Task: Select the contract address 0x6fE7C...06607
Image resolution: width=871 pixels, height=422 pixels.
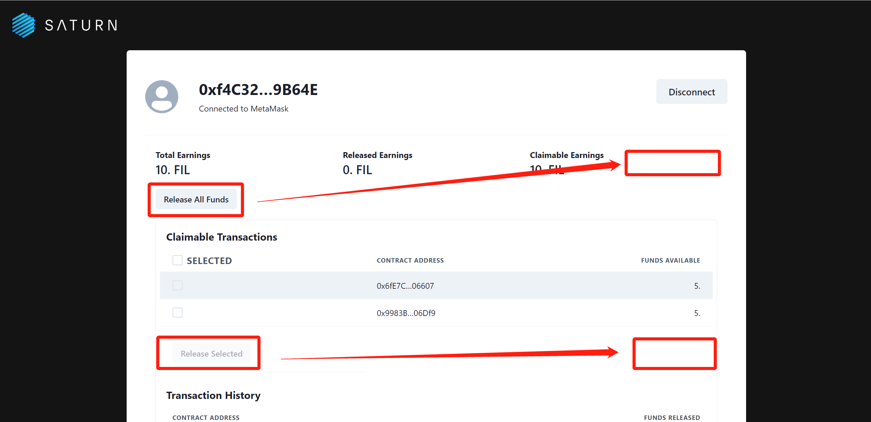Action: tap(405, 285)
